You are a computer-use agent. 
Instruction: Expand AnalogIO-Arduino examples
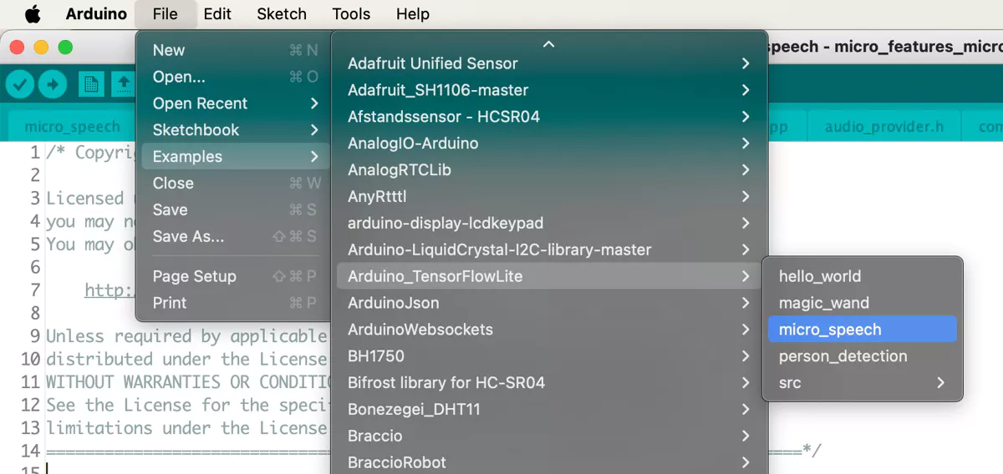[549, 144]
